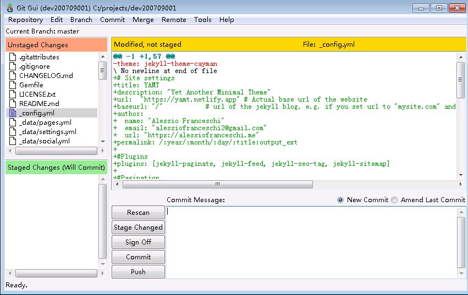Viewport: 468px width, 295px height.
Task: Click the Sign Off button
Action: click(138, 242)
